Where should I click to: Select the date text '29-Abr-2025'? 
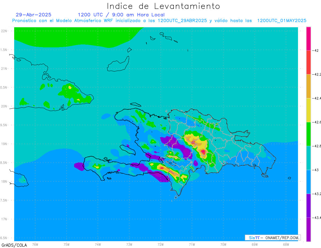(x=34, y=15)
